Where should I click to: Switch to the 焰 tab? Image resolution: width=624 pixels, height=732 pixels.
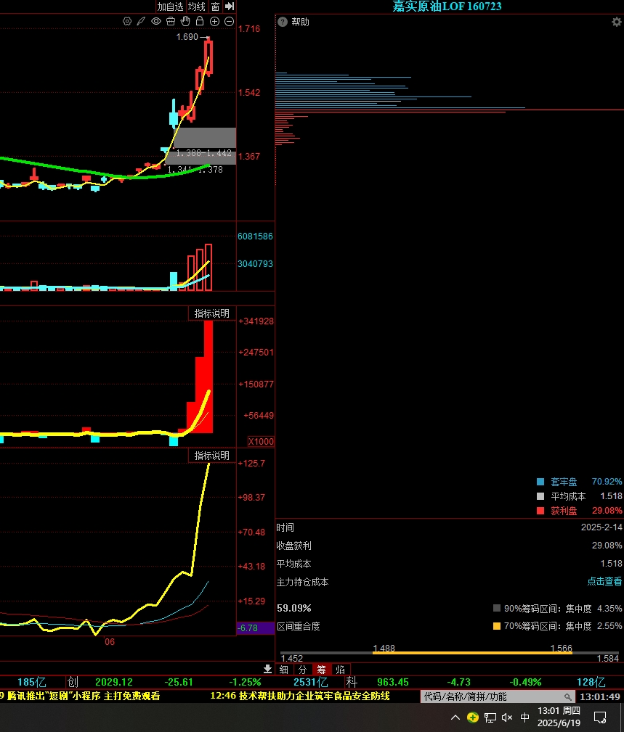coord(340,670)
